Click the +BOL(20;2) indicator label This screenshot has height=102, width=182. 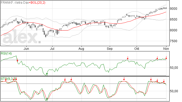(x=37, y=3)
